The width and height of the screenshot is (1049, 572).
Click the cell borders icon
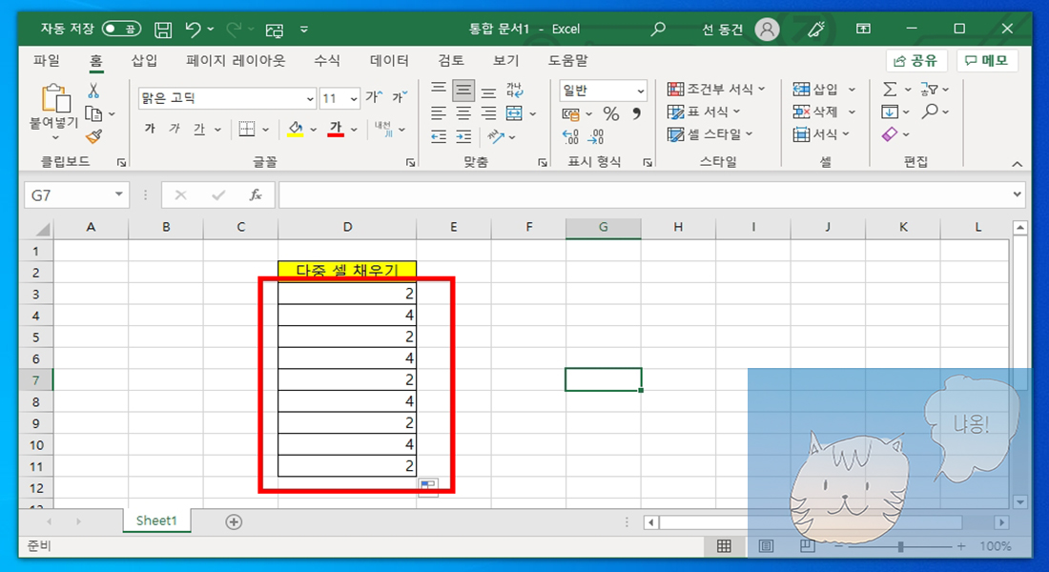[x=247, y=129]
